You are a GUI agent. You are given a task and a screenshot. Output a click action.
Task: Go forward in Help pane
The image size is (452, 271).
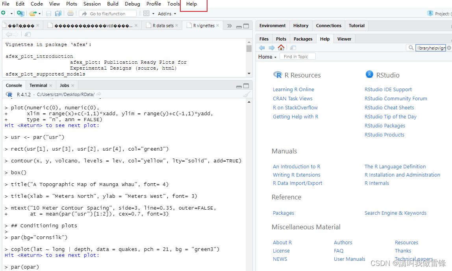[272, 48]
